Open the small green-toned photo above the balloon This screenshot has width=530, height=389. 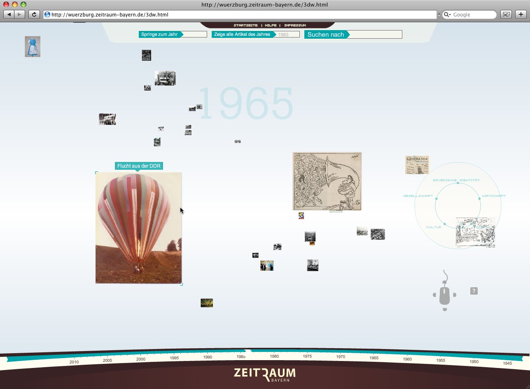(x=157, y=142)
